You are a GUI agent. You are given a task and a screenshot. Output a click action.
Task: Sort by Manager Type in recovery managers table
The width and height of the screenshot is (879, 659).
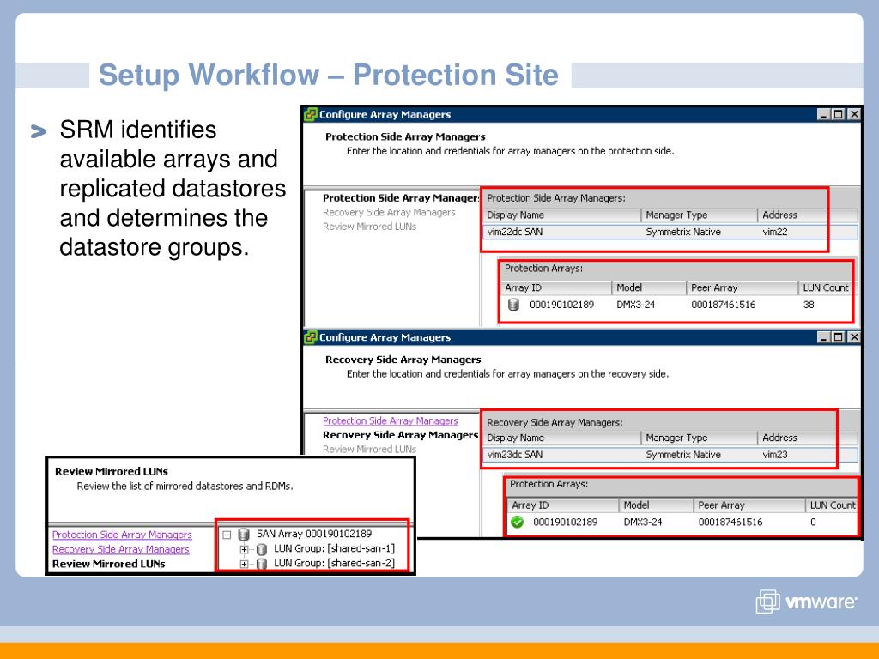pyautogui.click(x=699, y=438)
